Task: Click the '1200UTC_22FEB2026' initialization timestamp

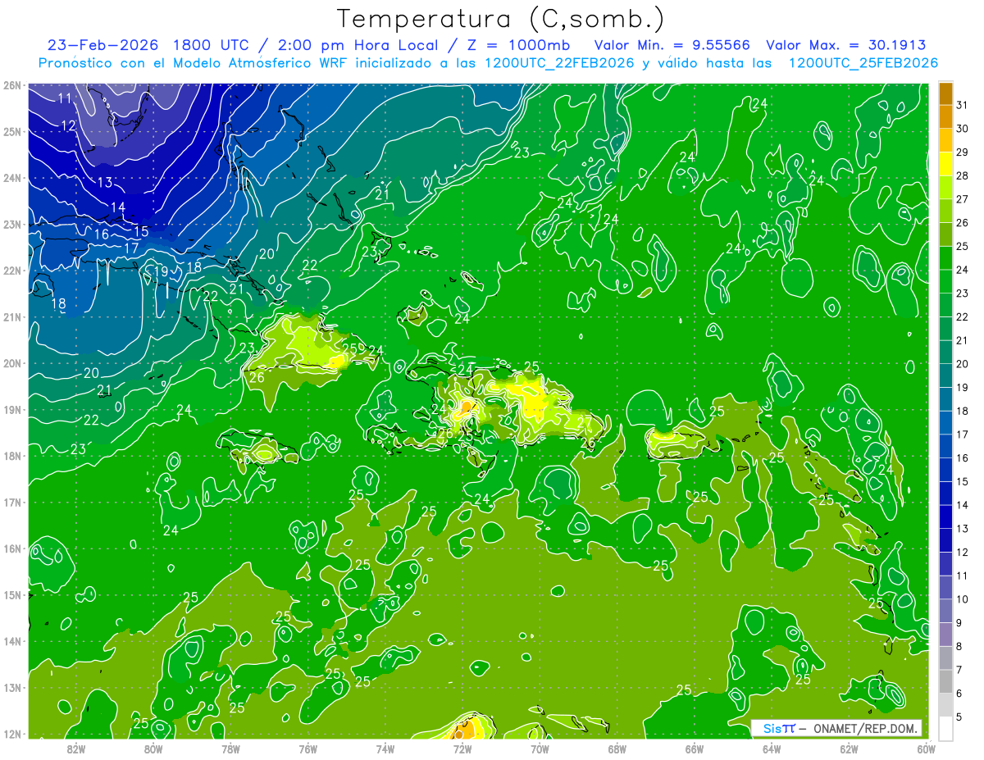Action: click(559, 63)
